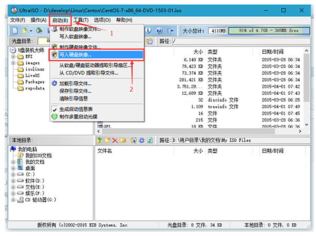Click the UltraISO title bar disc icon

pyautogui.click(x=14, y=10)
